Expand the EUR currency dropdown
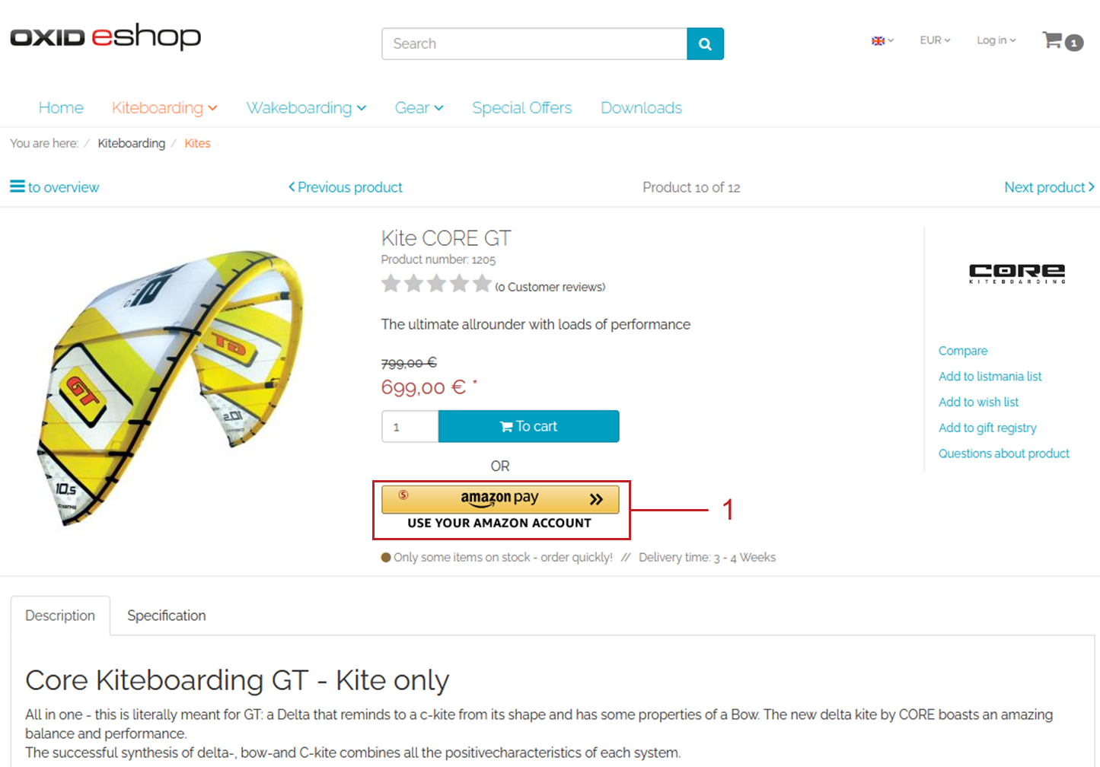This screenshot has width=1100, height=767. click(x=935, y=40)
